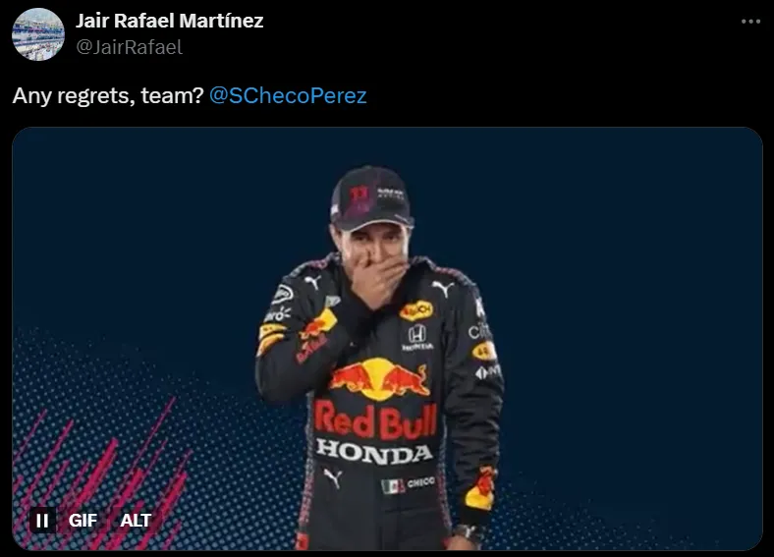This screenshot has width=774, height=557.
Task: Click the Puma logo on left shoulder
Action: pos(312,282)
